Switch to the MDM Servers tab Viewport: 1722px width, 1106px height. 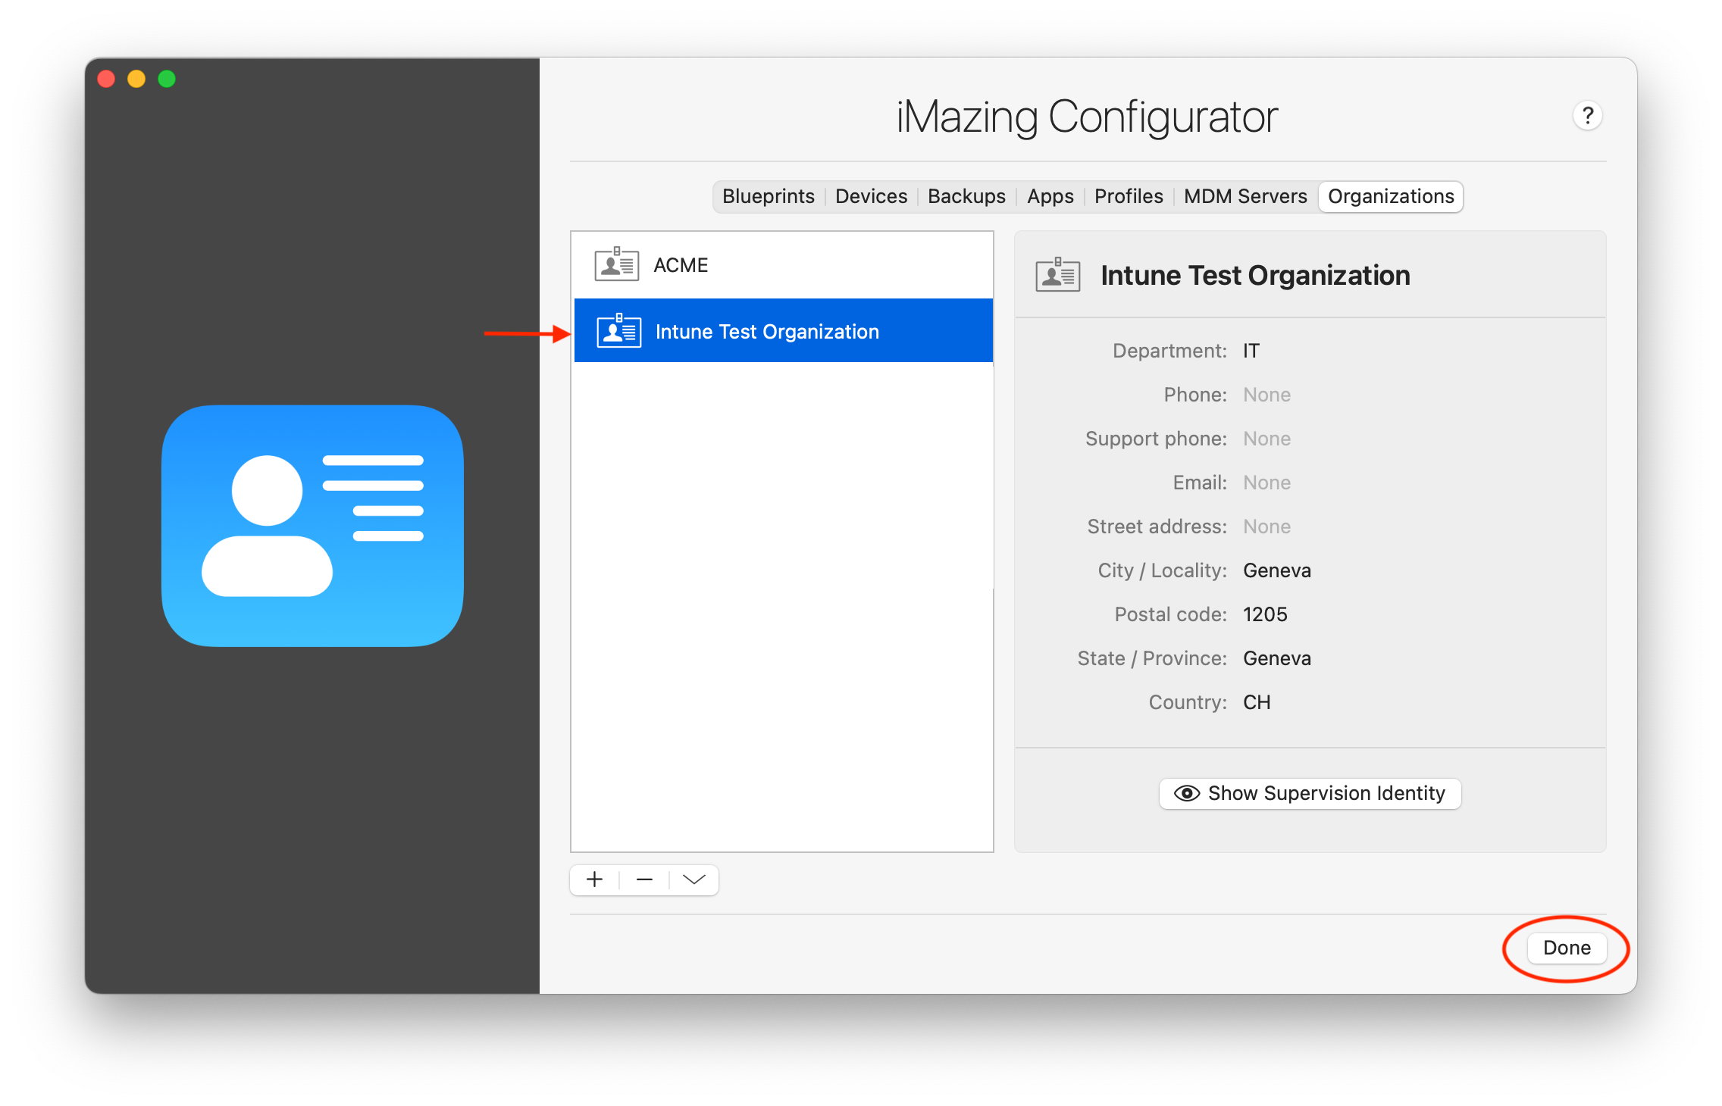tap(1245, 196)
